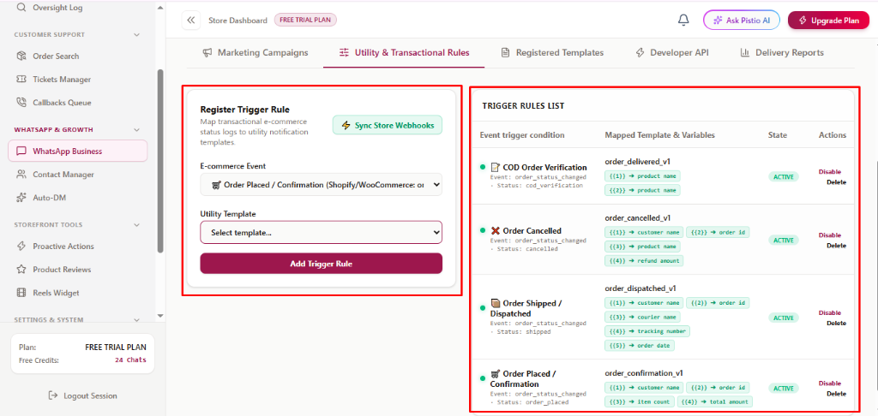Click the COD Order Verification notepad icon
The height and width of the screenshot is (416, 878).
click(x=496, y=167)
